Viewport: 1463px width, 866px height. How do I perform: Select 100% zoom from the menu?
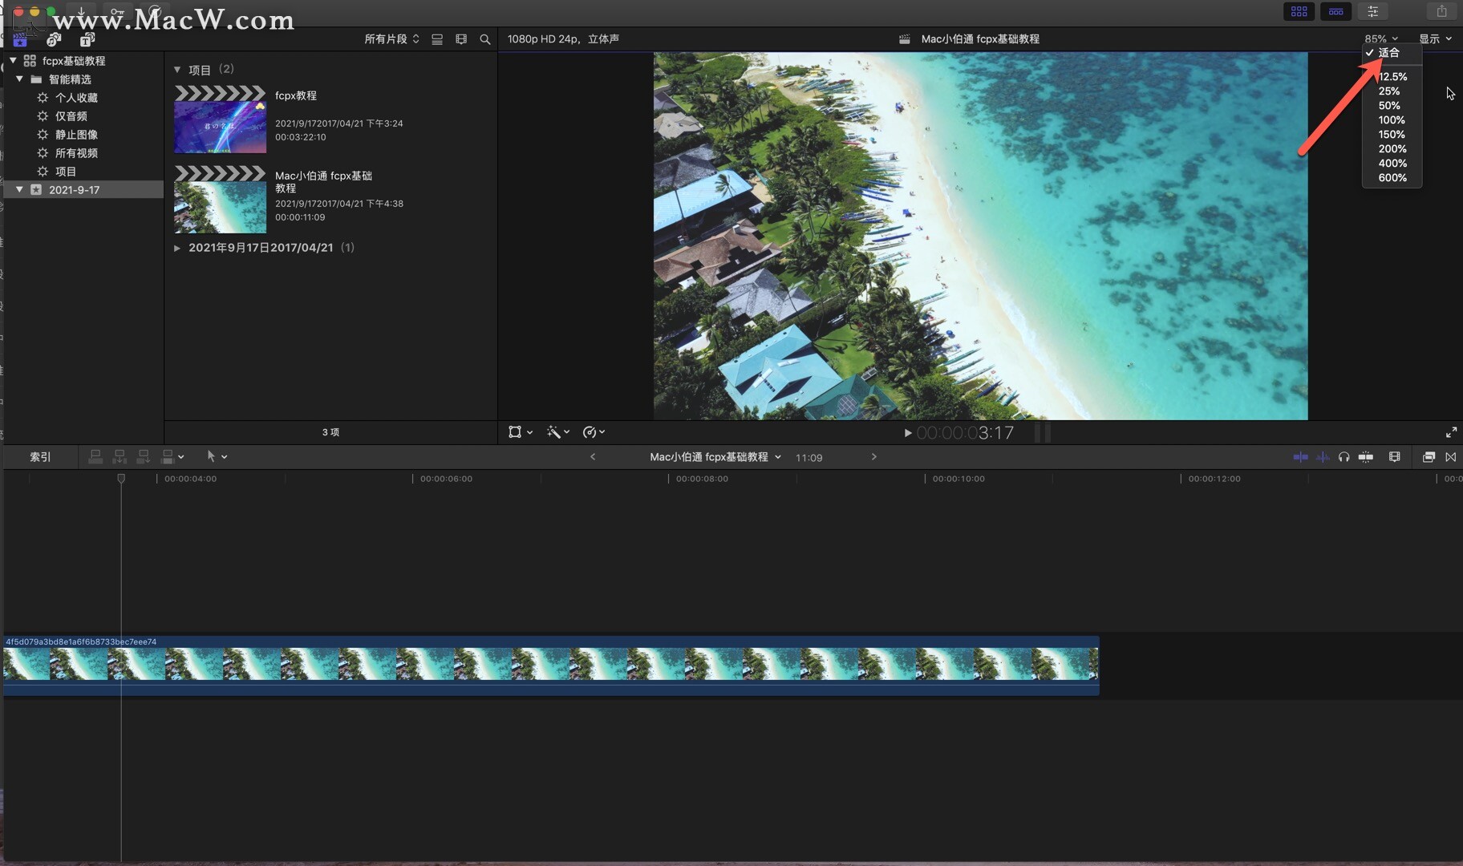click(x=1392, y=120)
